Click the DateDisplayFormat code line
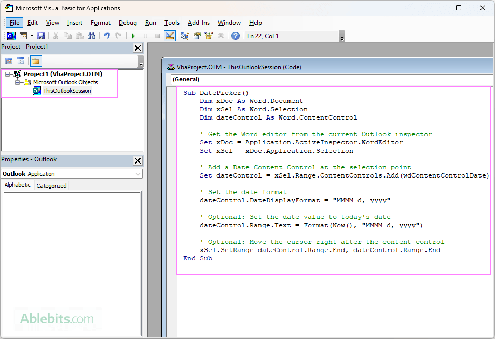This screenshot has height=339, width=495. coord(295,200)
